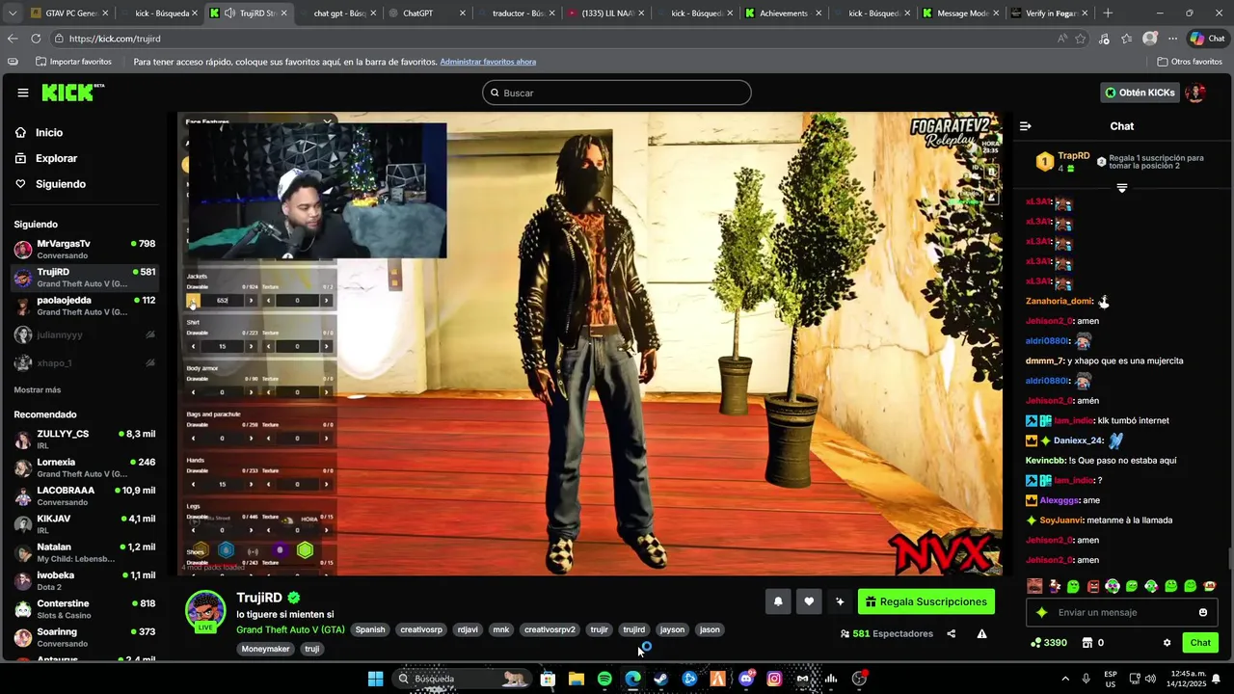Toggle the follow heart button
The width and height of the screenshot is (1234, 694).
[809, 601]
